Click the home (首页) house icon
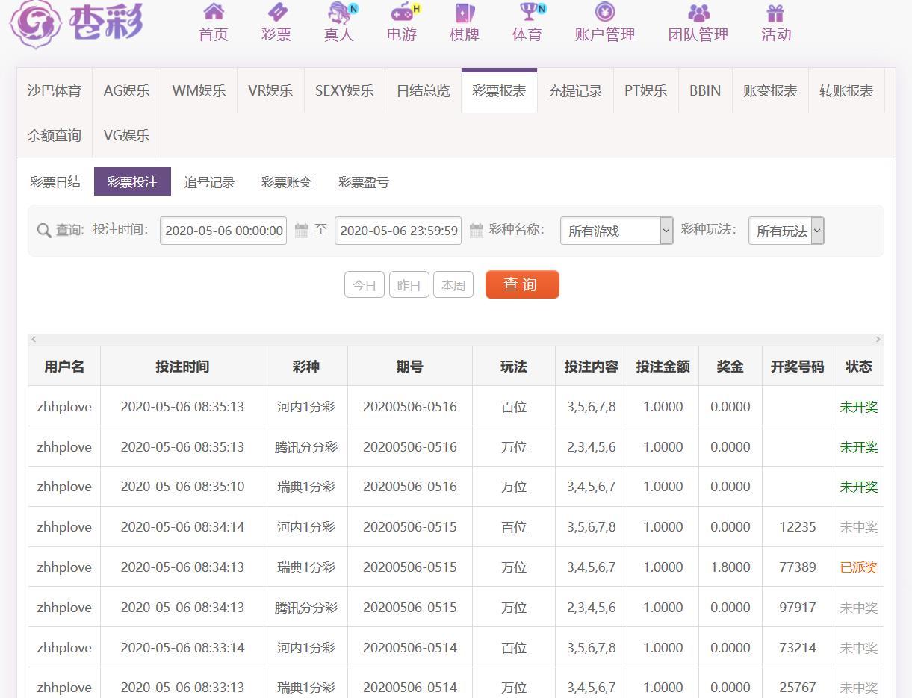This screenshot has width=912, height=698. [x=214, y=12]
